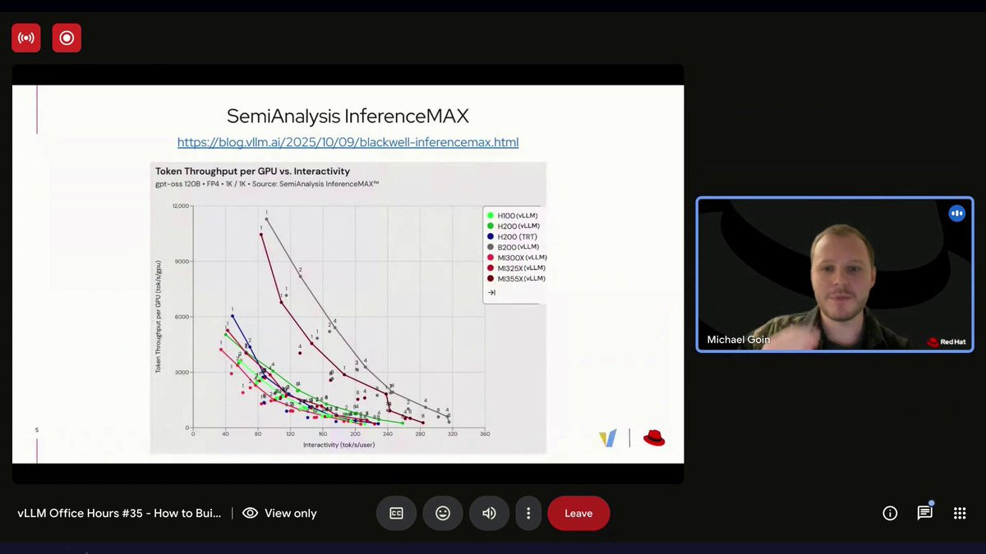Click the Red Hat fedora logo on slide

coord(654,437)
